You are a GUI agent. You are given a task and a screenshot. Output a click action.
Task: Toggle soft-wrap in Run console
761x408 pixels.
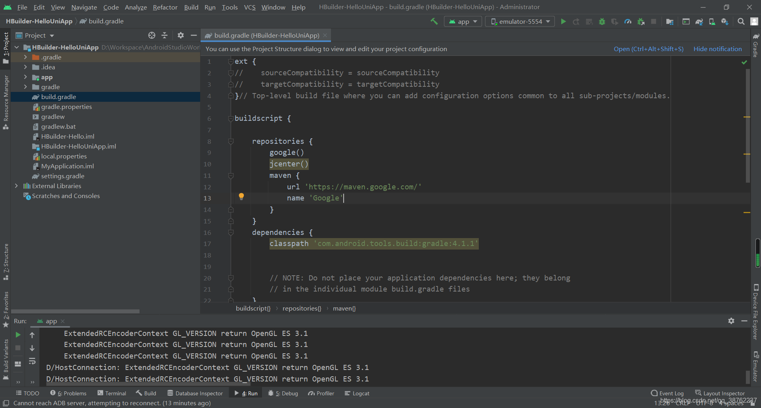[32, 361]
